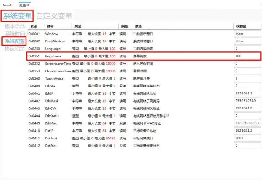Click the TouchVoice variable name
The height and width of the screenshot is (180, 262).
[54, 78]
